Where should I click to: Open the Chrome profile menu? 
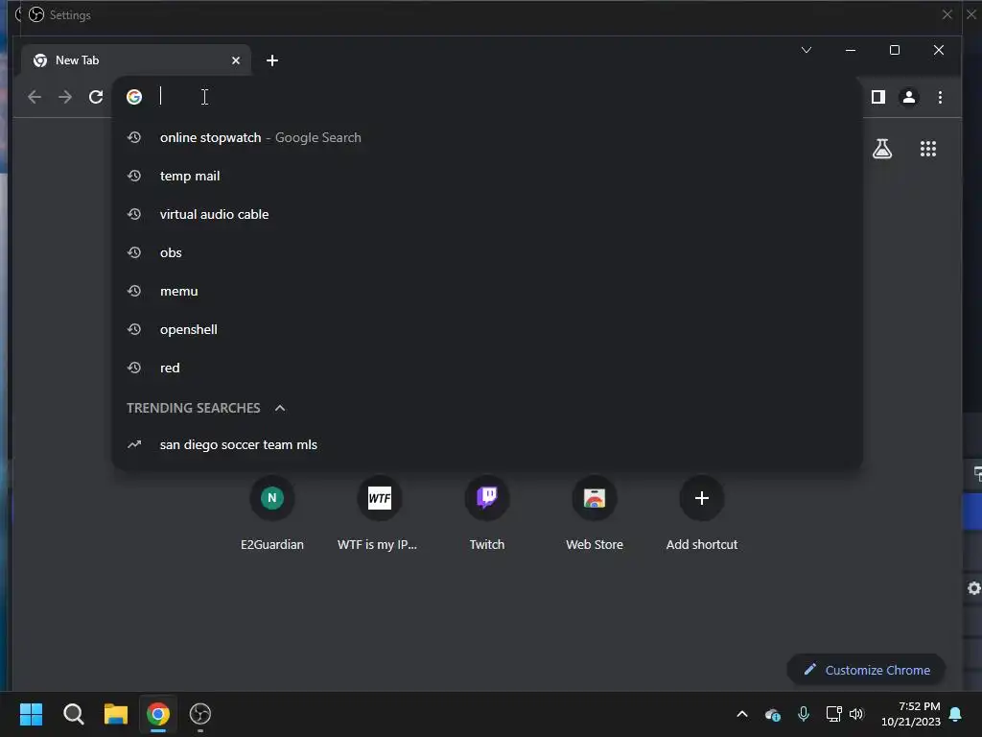click(x=909, y=97)
